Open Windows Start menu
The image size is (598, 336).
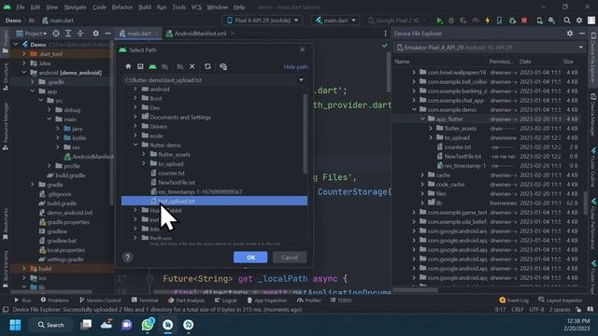coord(15,325)
